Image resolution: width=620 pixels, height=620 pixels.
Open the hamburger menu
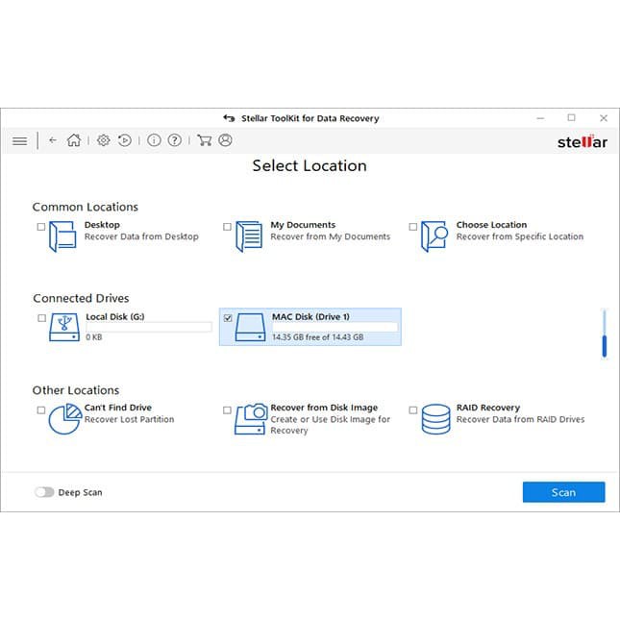(x=20, y=140)
